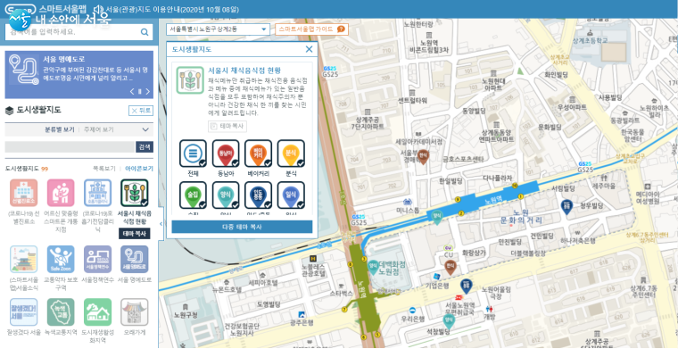678x349 pixels.
Task: Expand the 분류별 보기 chevron
Action: [145, 129]
